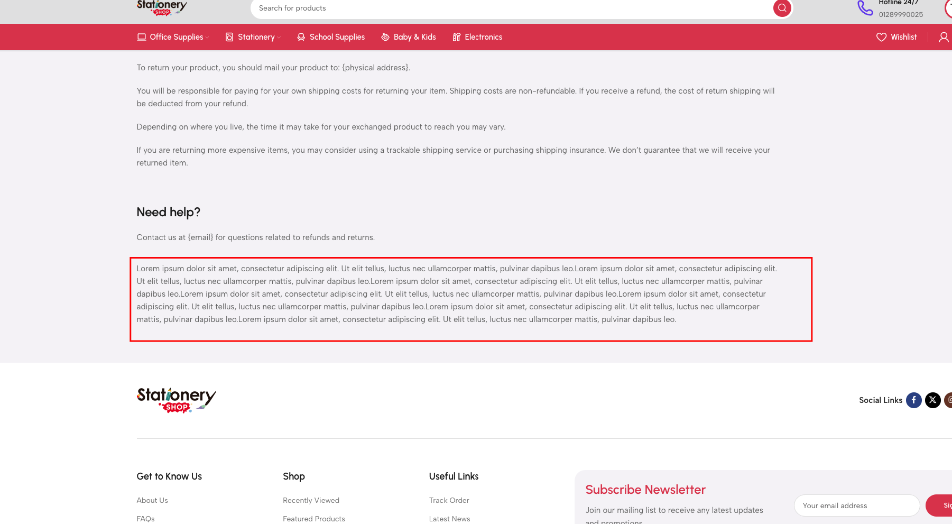Click the Stationery menu icon
Screen dimensions: 952x524
[x=229, y=37]
